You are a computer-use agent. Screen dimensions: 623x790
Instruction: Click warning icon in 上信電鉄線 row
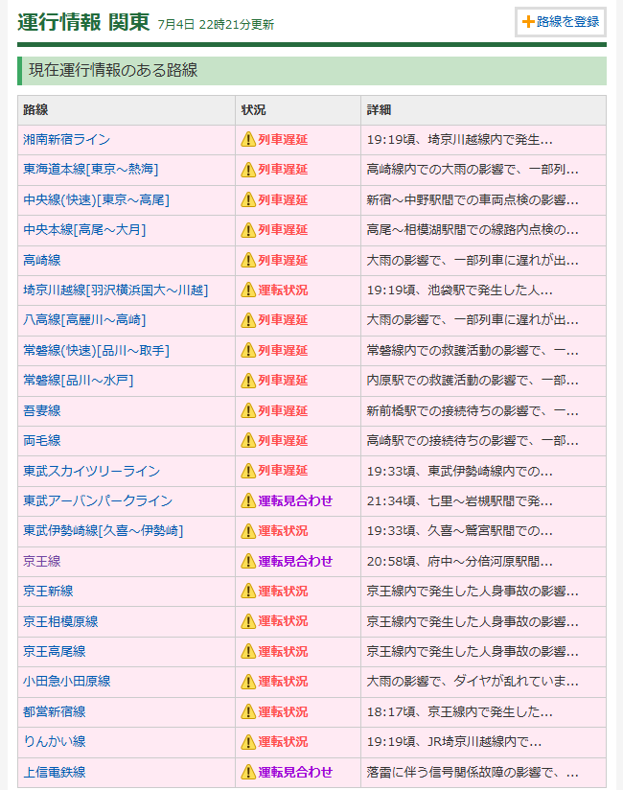coord(248,772)
